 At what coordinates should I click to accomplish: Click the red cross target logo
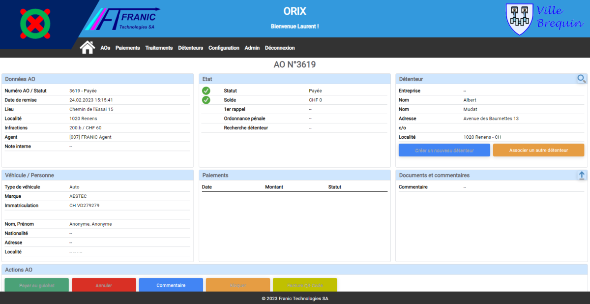(35, 23)
